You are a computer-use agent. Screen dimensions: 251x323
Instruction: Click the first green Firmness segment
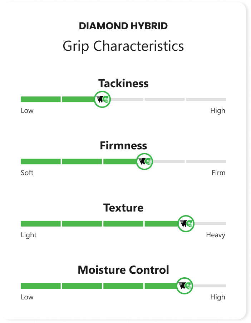[40, 161]
